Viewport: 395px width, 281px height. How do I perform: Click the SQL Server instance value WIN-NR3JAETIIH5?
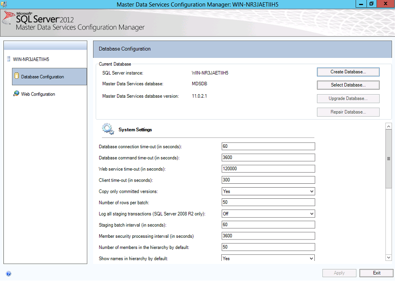pos(210,73)
